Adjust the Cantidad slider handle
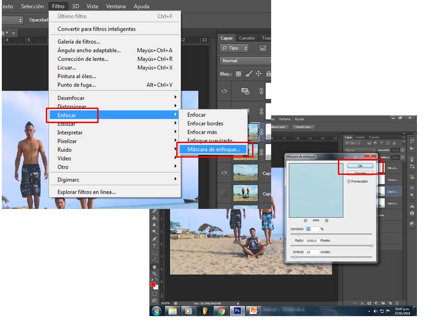Viewport: 436px width, 327px height. point(299,234)
